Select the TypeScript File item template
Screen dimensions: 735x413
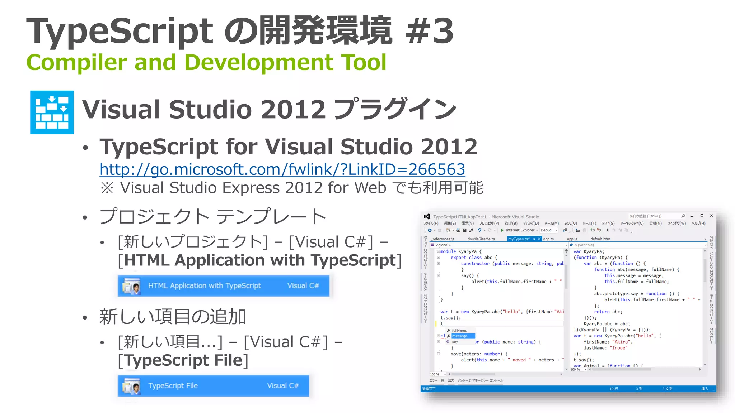(214, 385)
